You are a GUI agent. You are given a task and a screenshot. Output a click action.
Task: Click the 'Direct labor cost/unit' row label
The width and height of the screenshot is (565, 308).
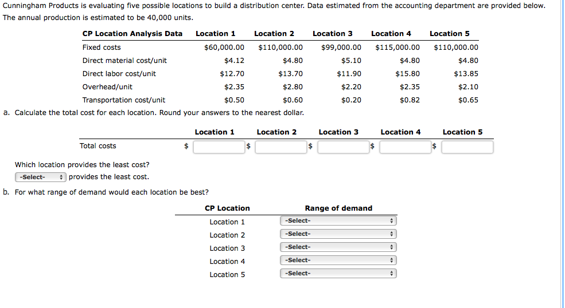click(x=119, y=74)
